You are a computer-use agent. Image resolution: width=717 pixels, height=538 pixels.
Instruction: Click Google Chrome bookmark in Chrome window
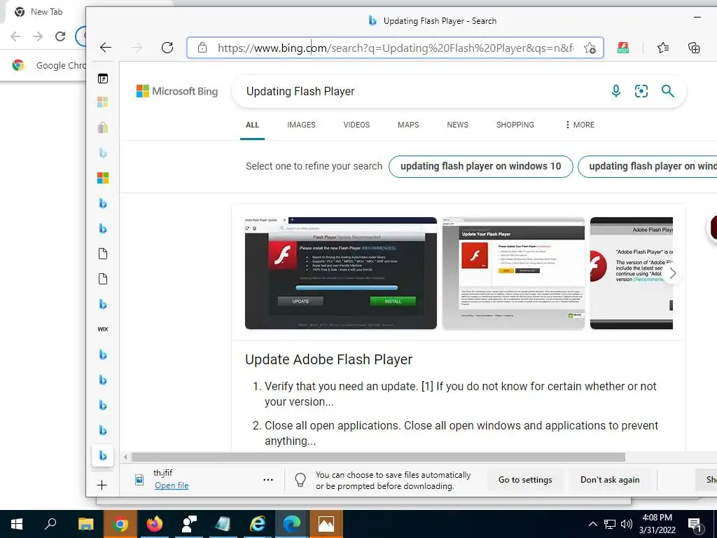click(50, 65)
